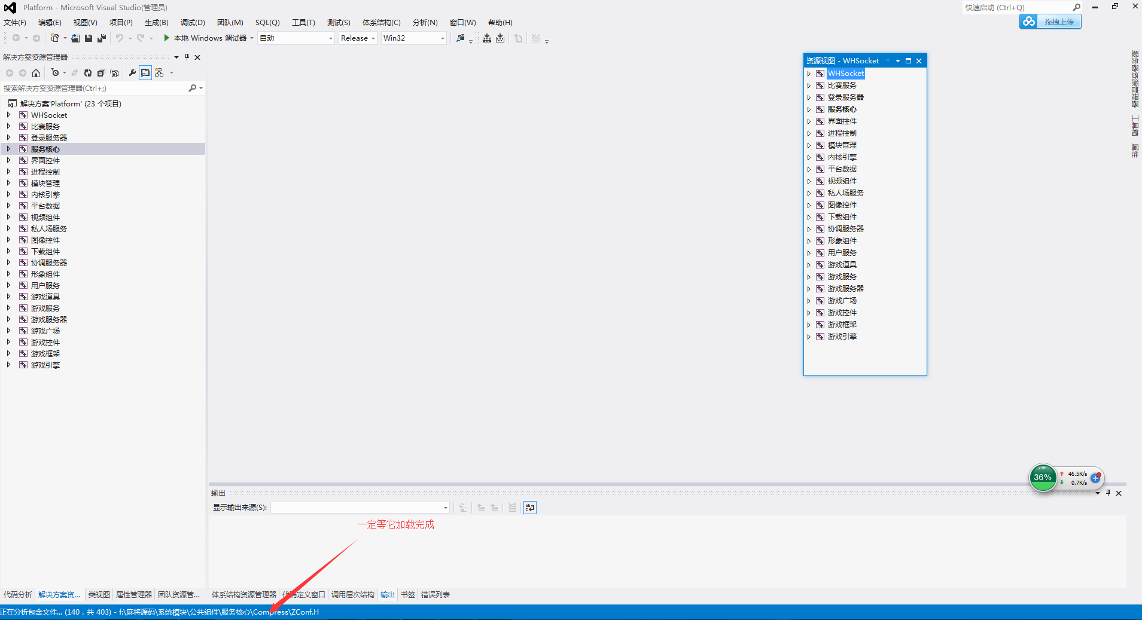Toggle Preview Selected Items in Solution Explorer
This screenshot has width=1142, height=620.
pos(145,73)
